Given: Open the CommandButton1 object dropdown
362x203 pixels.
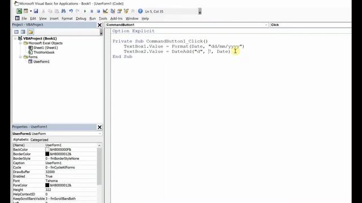Looking at the screenshot, I should click(266, 25).
